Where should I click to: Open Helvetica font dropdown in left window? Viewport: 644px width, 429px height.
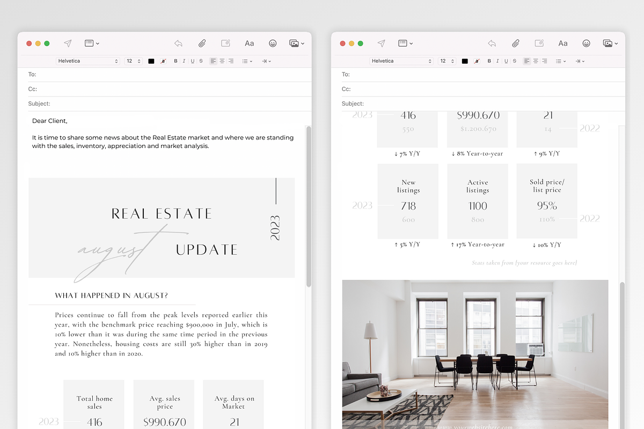point(87,61)
